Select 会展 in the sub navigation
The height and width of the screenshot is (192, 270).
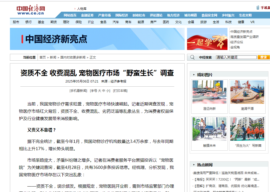pos(191,22)
